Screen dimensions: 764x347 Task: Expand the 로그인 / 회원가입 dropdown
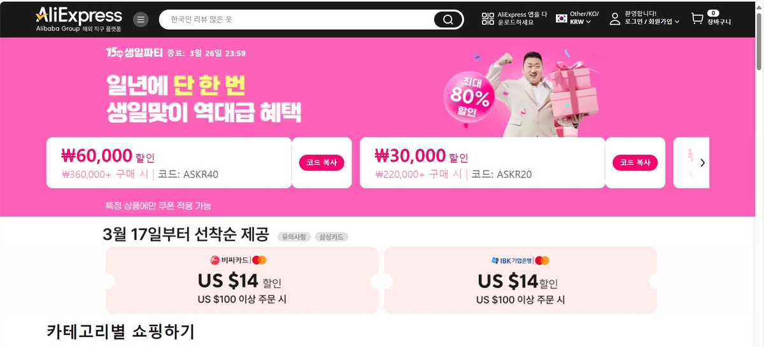[652, 22]
